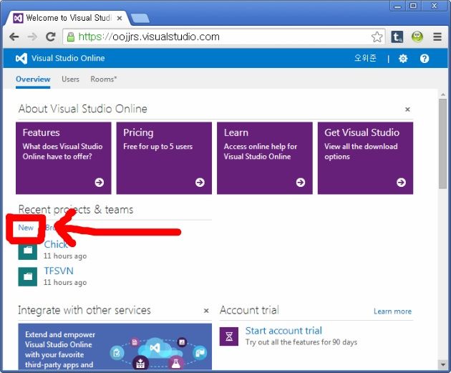Screen dimensions: 451x373
Task: Open the Learn tile
Action: point(265,158)
